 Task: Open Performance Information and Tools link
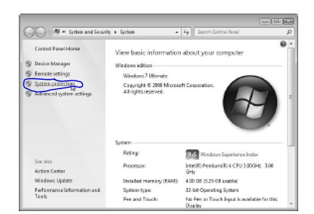[67, 193]
